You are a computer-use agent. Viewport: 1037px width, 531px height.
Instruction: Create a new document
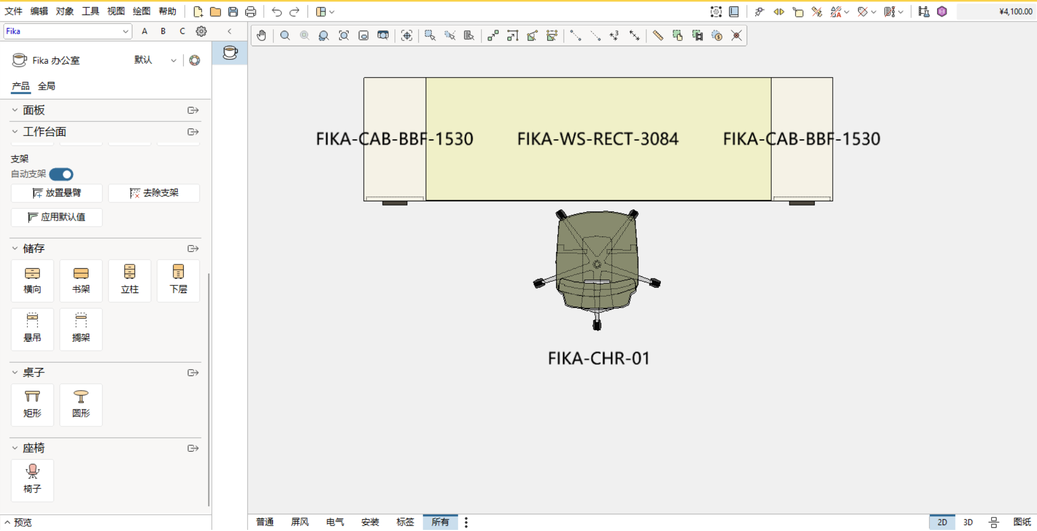(198, 11)
